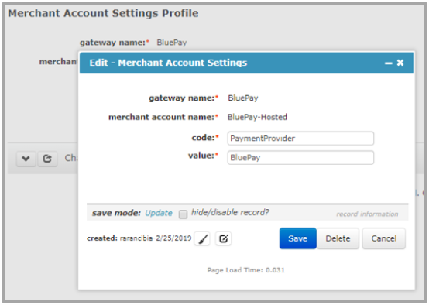Open the edit-record pencil square icon
Screen dimensions: 429x305
[x=223, y=238]
